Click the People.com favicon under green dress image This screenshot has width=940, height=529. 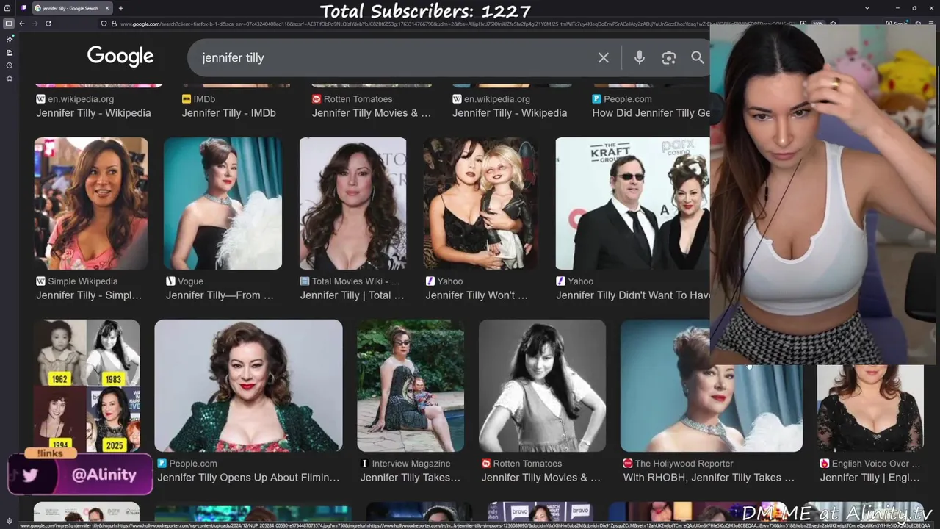[162, 464]
